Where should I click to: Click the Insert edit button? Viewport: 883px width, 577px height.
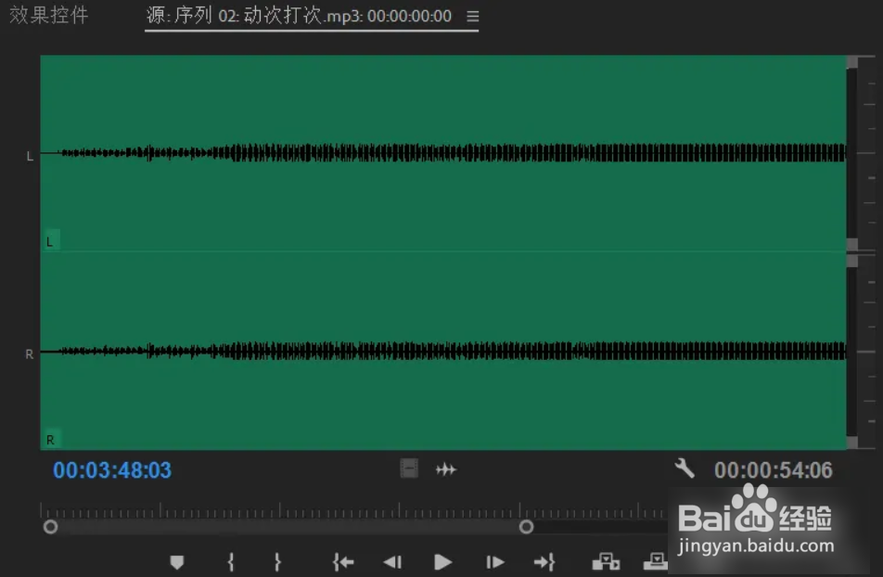point(606,562)
